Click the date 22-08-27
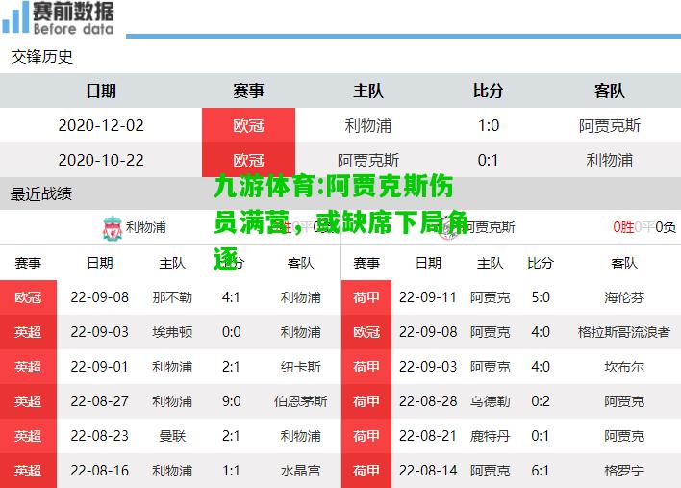Screen dimensions: 681x488 click(x=100, y=401)
